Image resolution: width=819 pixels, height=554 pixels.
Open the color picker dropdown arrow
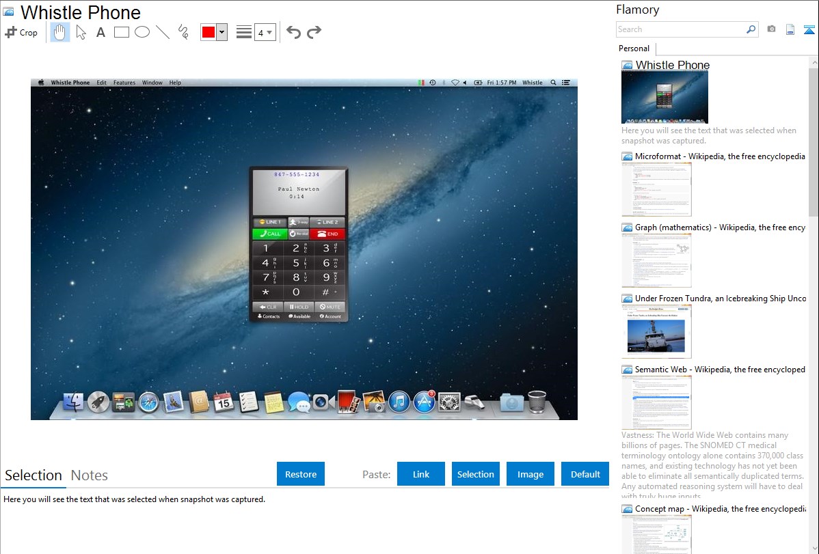coord(222,32)
